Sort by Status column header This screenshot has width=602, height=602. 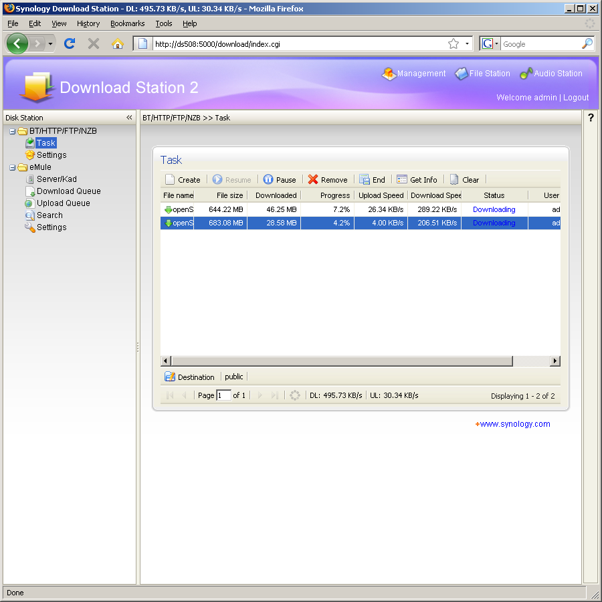[x=494, y=195]
